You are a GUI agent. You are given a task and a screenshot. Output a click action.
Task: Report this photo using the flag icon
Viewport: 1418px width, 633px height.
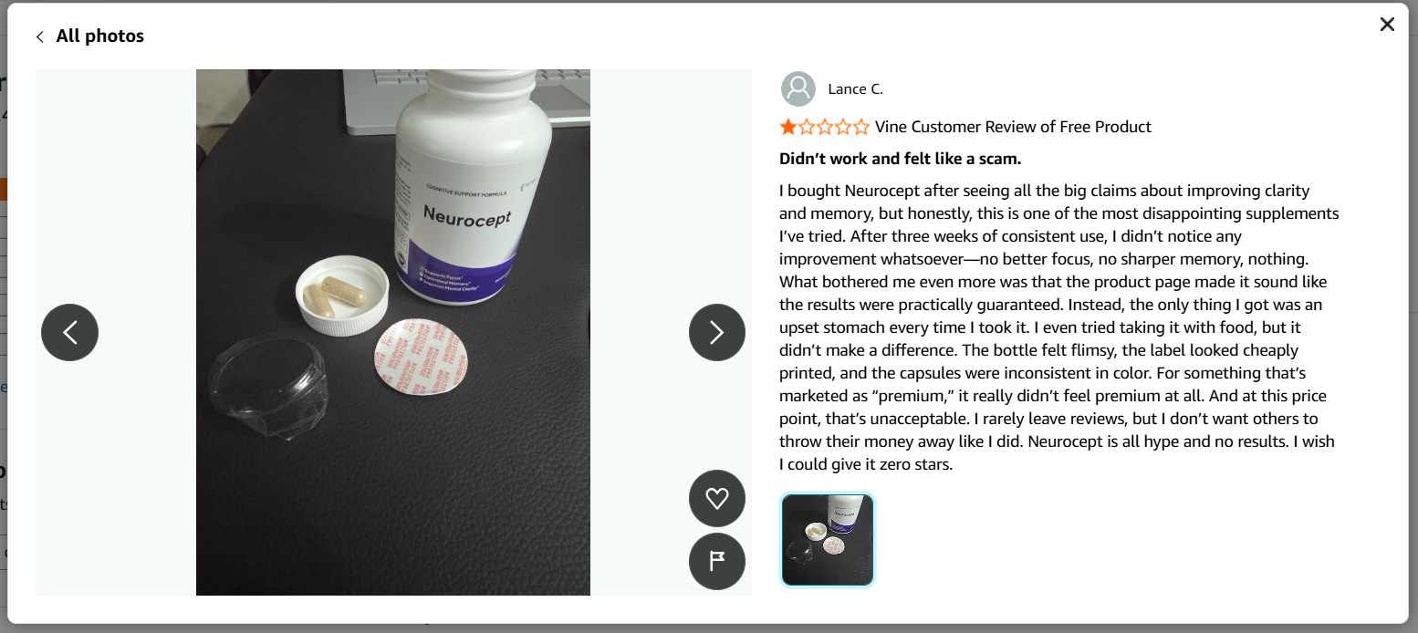[x=717, y=561]
